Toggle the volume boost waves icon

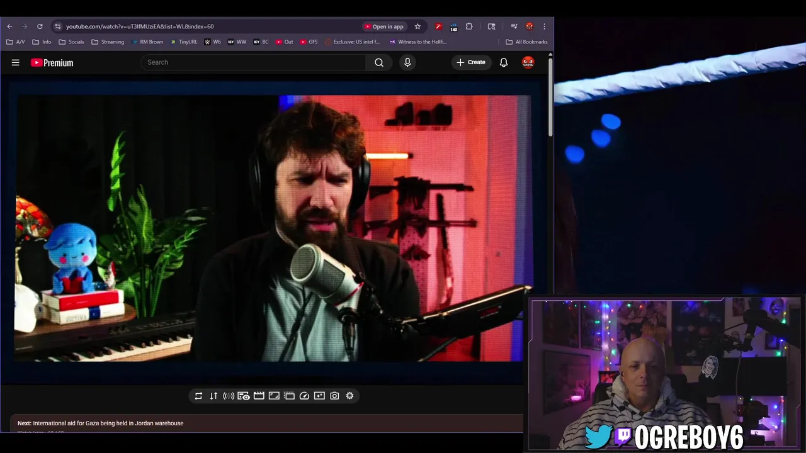(x=229, y=396)
